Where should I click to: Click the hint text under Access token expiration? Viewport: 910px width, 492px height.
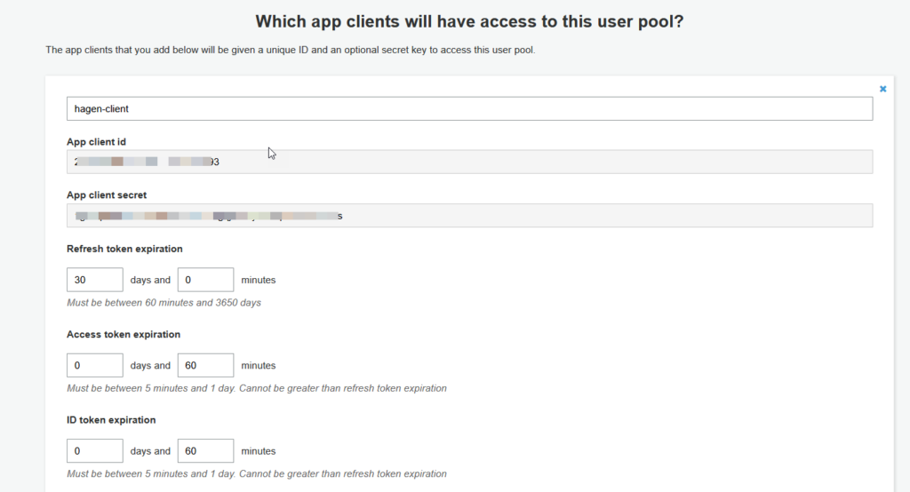pos(256,388)
